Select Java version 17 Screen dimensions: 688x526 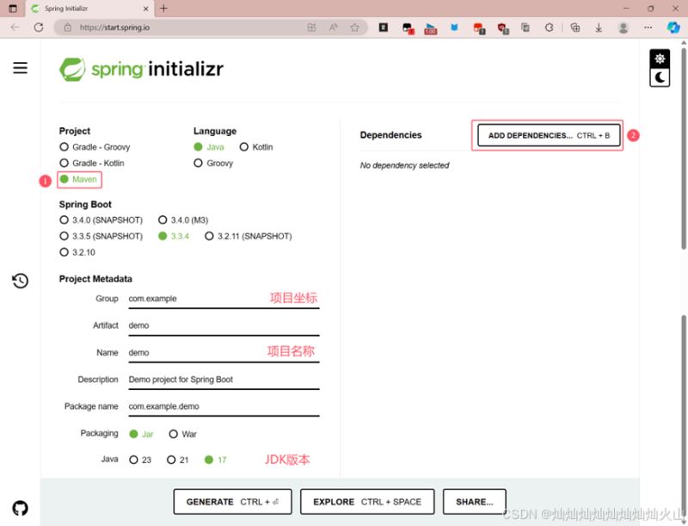(x=216, y=460)
